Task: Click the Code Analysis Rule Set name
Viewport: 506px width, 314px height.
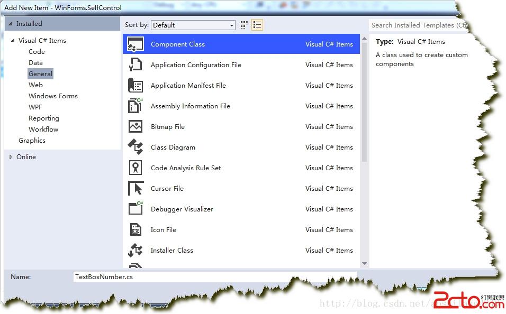Action: click(186, 168)
